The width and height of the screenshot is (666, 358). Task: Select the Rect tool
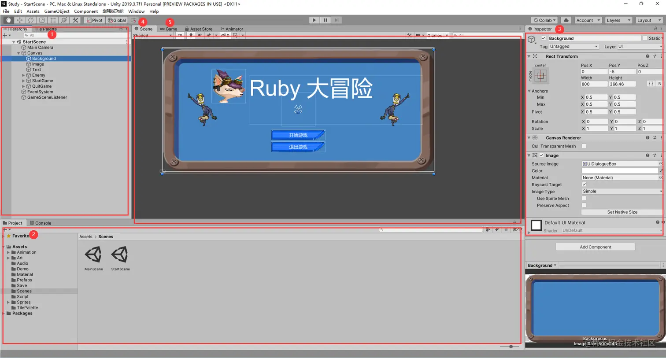click(53, 20)
